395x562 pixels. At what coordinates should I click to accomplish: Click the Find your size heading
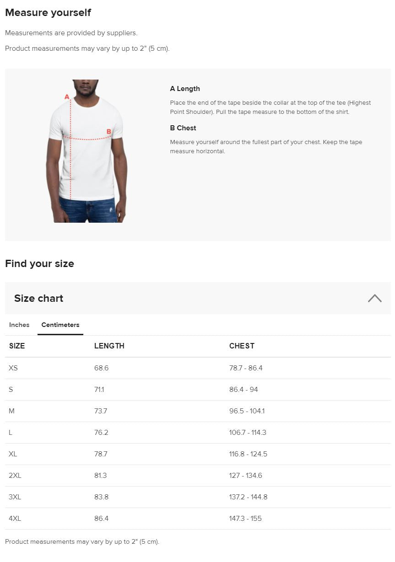tap(39, 263)
